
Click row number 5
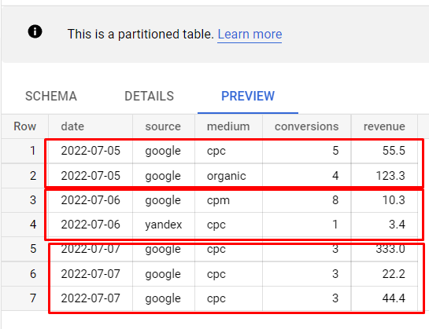tap(33, 249)
